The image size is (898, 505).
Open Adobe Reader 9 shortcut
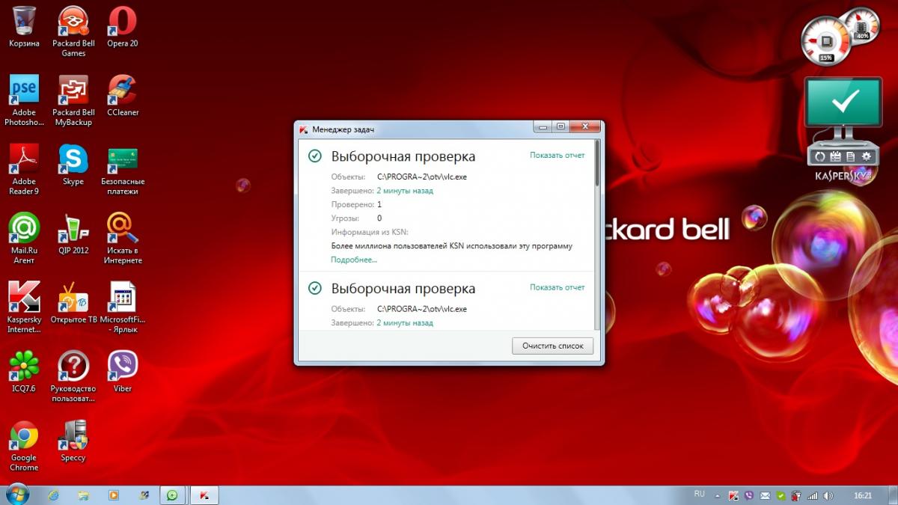click(x=24, y=169)
